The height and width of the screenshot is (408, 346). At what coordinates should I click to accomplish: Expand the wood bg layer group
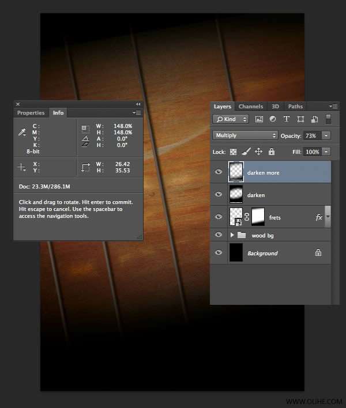(x=232, y=235)
